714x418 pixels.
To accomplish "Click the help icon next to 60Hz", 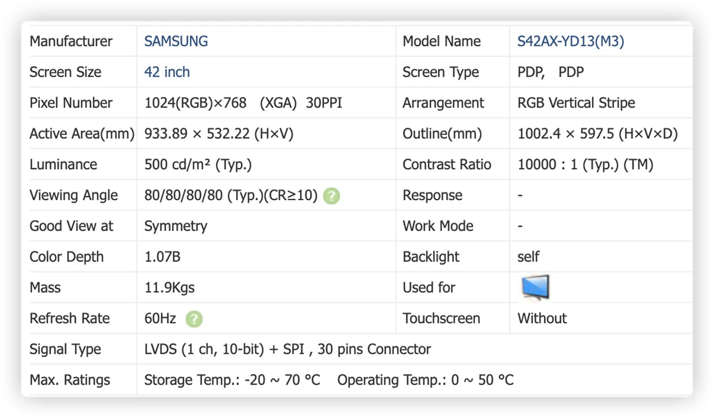I will [x=194, y=319].
